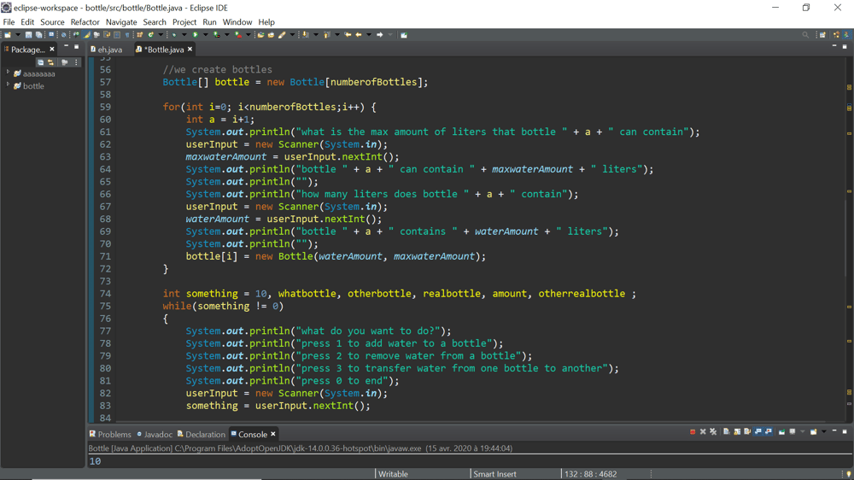Screen dimensions: 854x480
Task: Open the Source menu
Action: [x=52, y=22]
